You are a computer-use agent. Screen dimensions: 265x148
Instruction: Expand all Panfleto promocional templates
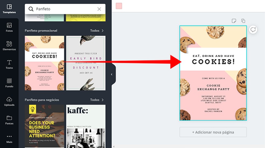(97, 31)
